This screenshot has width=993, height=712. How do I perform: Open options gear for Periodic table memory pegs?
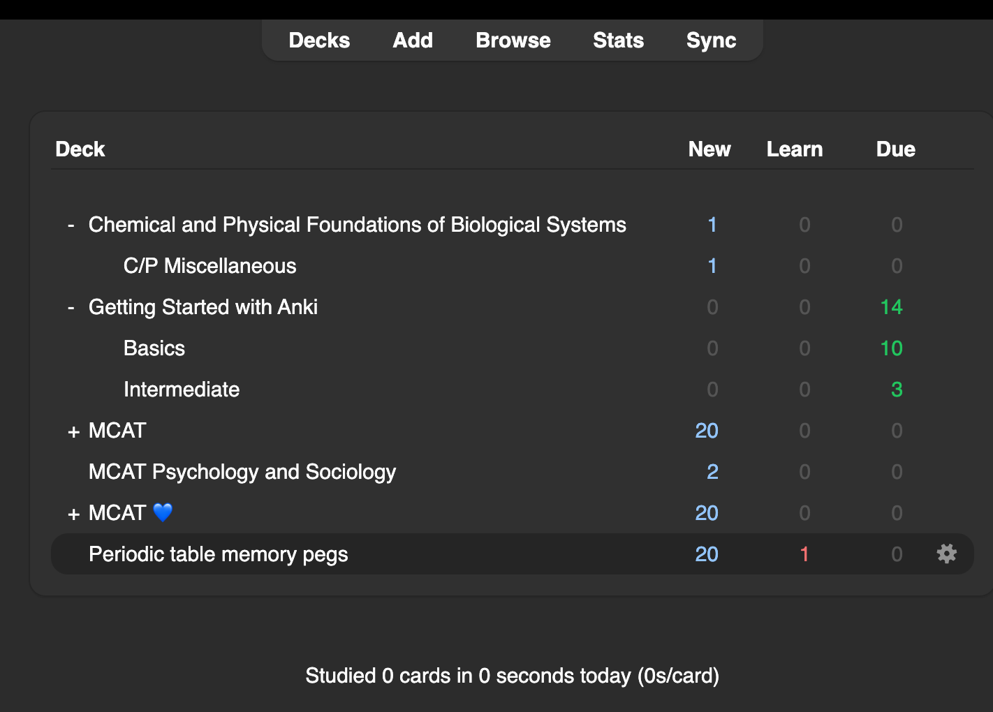946,554
